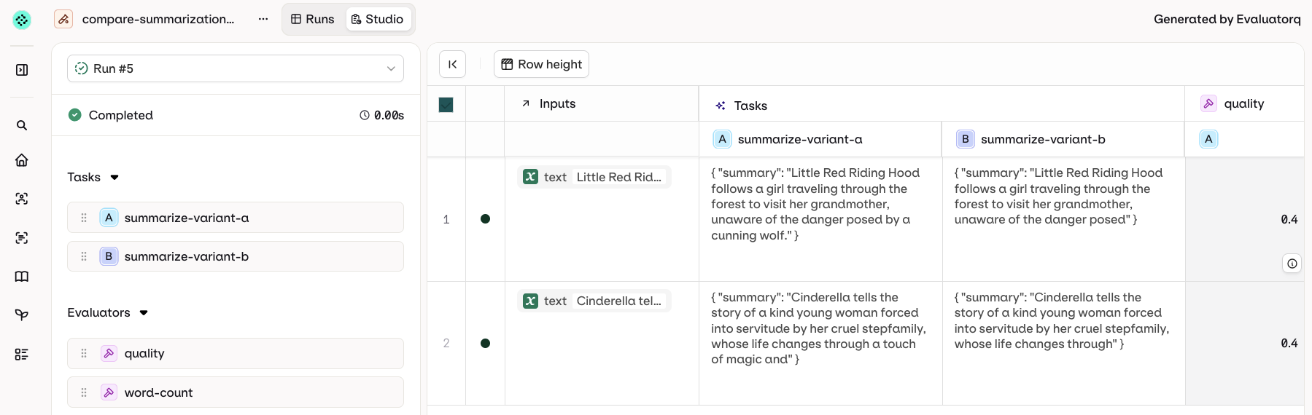Image resolution: width=1312 pixels, height=415 pixels.
Task: Click the Evaluatorq logo icon
Action: coord(22,20)
